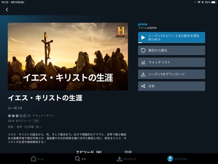Click the season download arrow icon

143,74
